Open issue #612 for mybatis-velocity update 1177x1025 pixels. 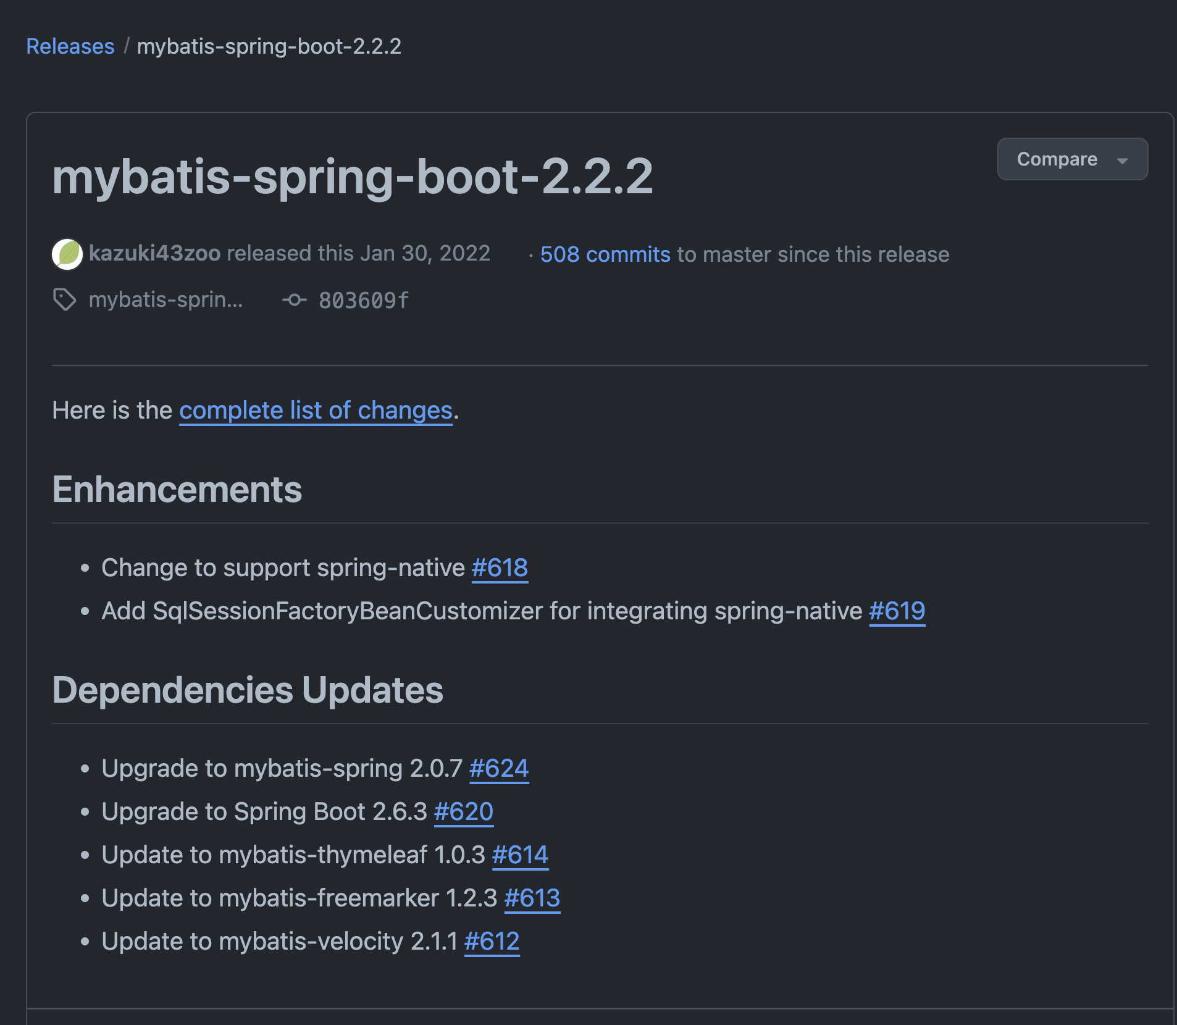point(492,942)
